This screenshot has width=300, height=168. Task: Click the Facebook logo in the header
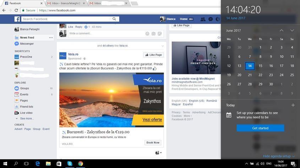pos(17,19)
